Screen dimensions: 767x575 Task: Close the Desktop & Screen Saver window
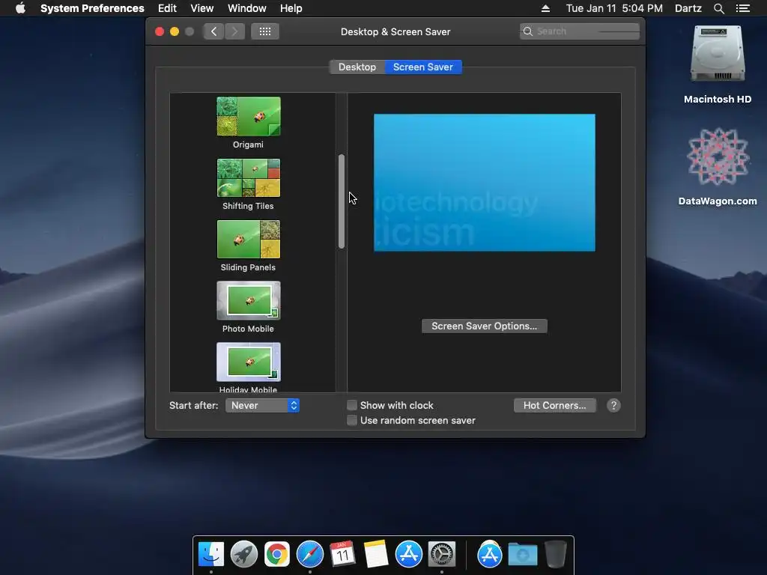[160, 31]
